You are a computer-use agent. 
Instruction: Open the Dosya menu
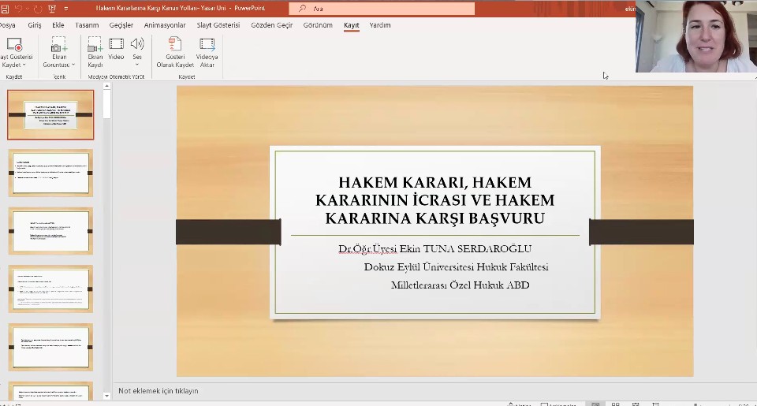7,25
